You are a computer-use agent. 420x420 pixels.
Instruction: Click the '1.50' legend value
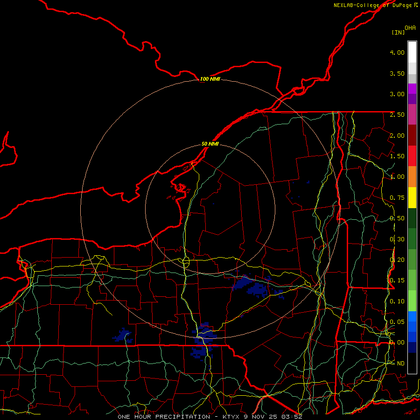click(x=397, y=156)
